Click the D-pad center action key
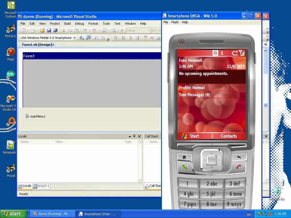 [x=211, y=160]
